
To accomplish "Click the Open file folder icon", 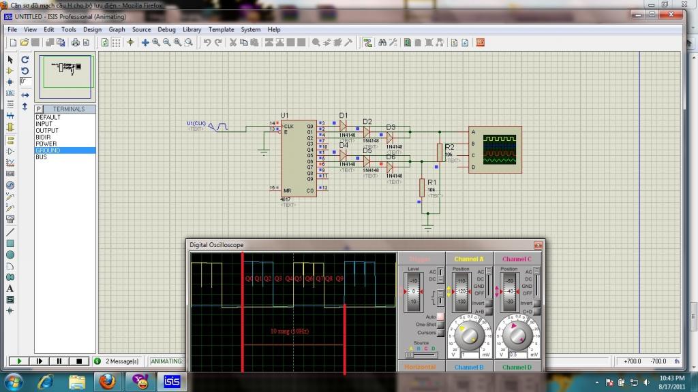I will point(25,42).
